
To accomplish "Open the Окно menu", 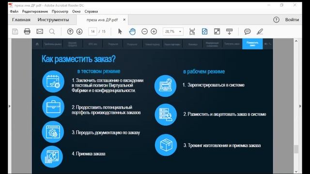I will [x=77, y=12].
